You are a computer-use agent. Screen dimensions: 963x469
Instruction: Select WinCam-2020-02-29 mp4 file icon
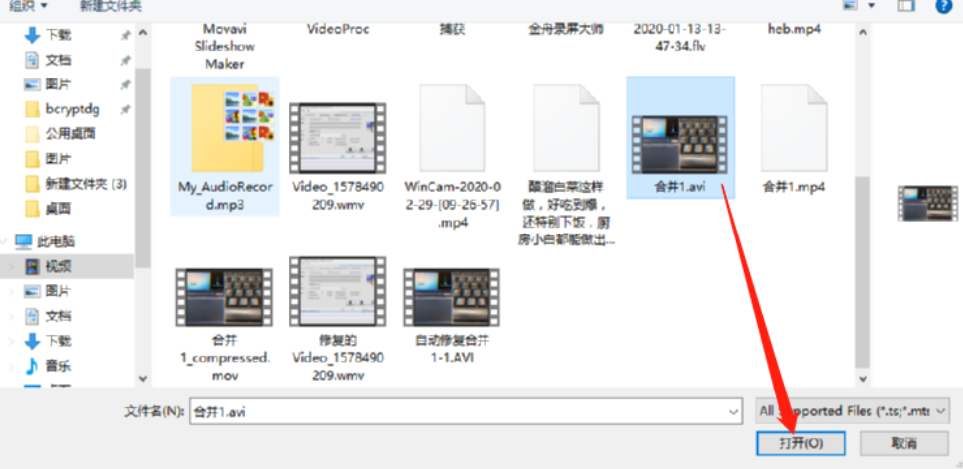click(x=452, y=128)
